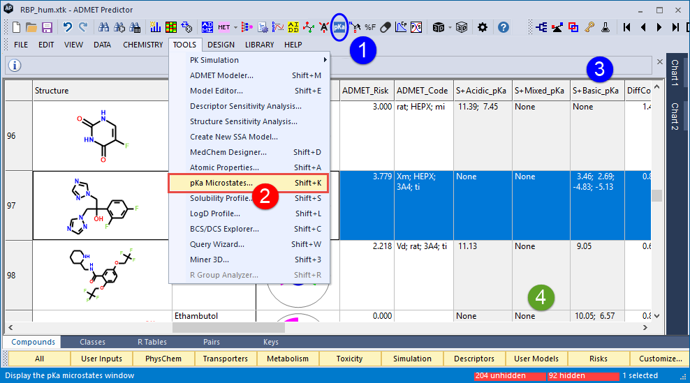Open a file with the folder icon
Image resolution: width=690 pixels, height=383 pixels.
(x=31, y=27)
